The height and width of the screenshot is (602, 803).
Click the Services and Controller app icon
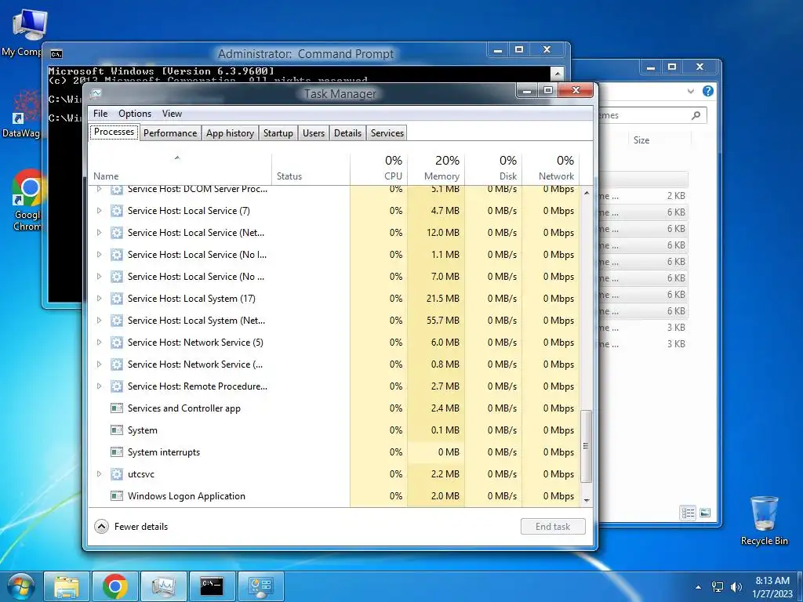(117, 408)
